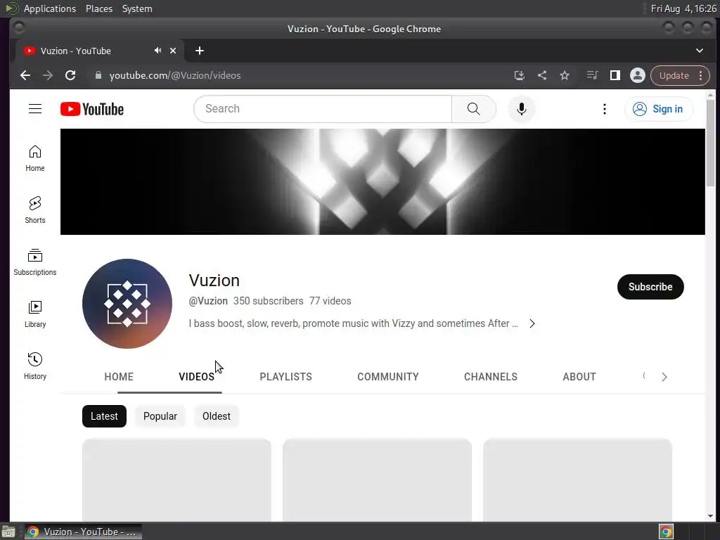Sort videos by Latest
The height and width of the screenshot is (540, 720).
click(x=104, y=416)
